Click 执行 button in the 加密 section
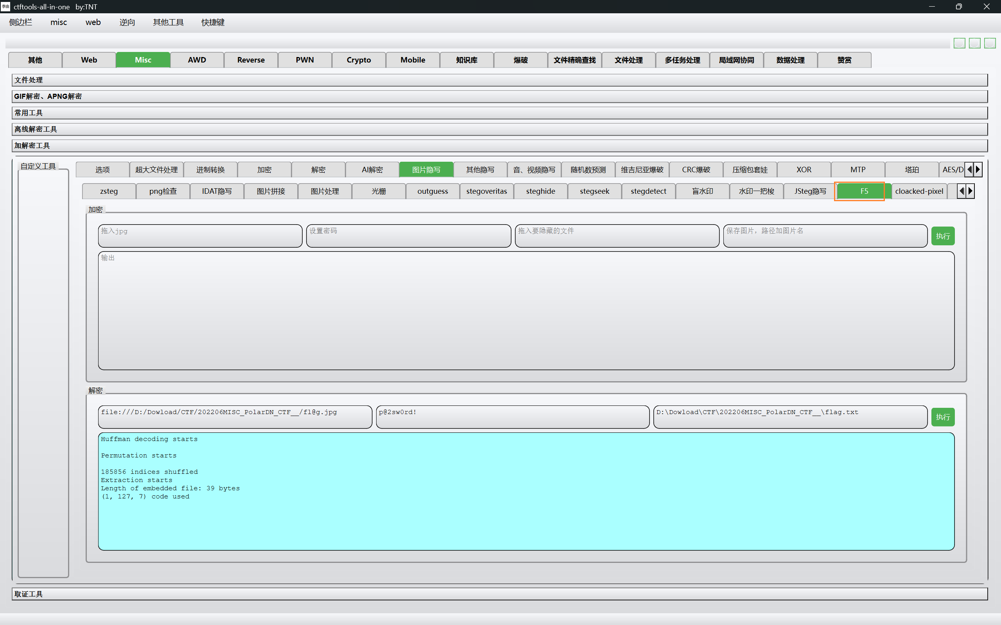 943,236
